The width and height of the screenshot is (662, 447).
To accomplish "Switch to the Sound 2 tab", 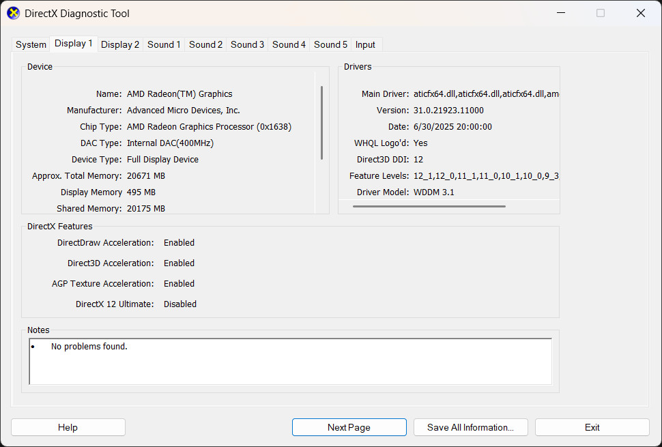I will [205, 45].
